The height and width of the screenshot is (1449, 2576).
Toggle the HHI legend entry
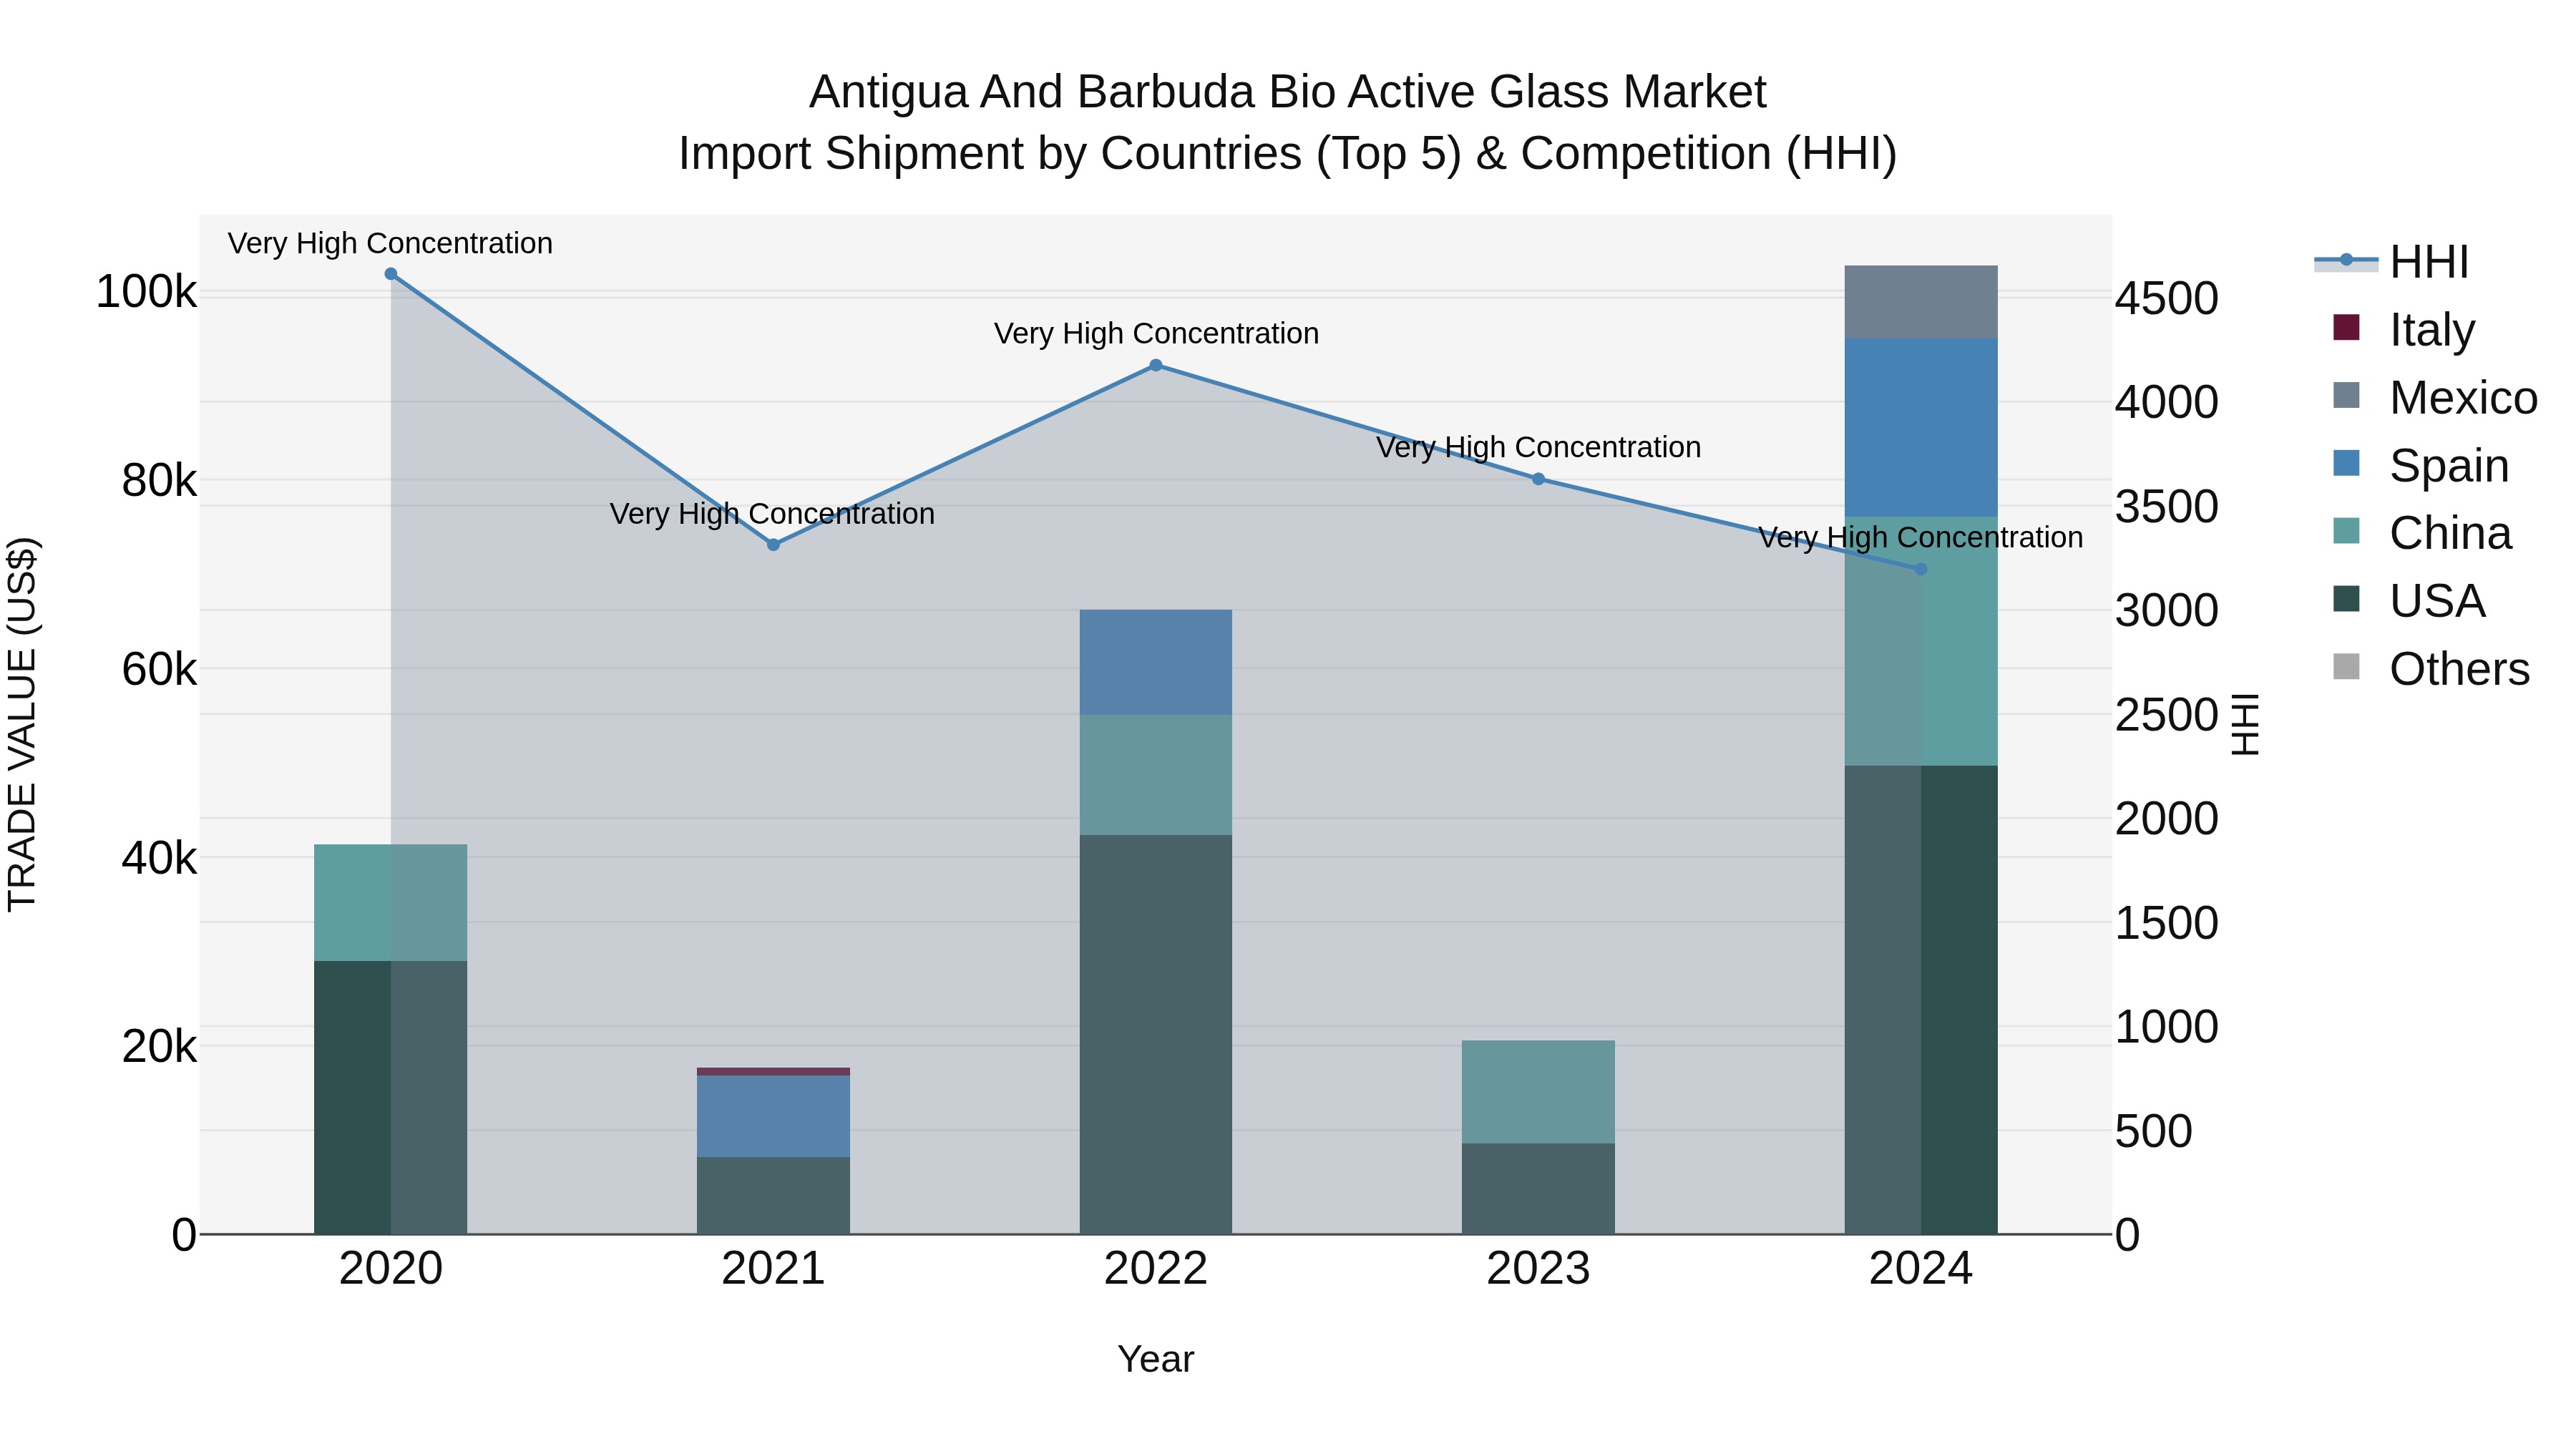(x=2391, y=262)
